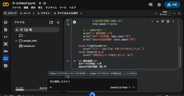Go to the parent folder '..'
This screenshot has width=184, height=96.
(22, 36)
